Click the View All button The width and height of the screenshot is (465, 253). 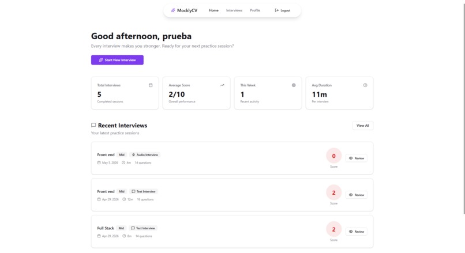[363, 126]
